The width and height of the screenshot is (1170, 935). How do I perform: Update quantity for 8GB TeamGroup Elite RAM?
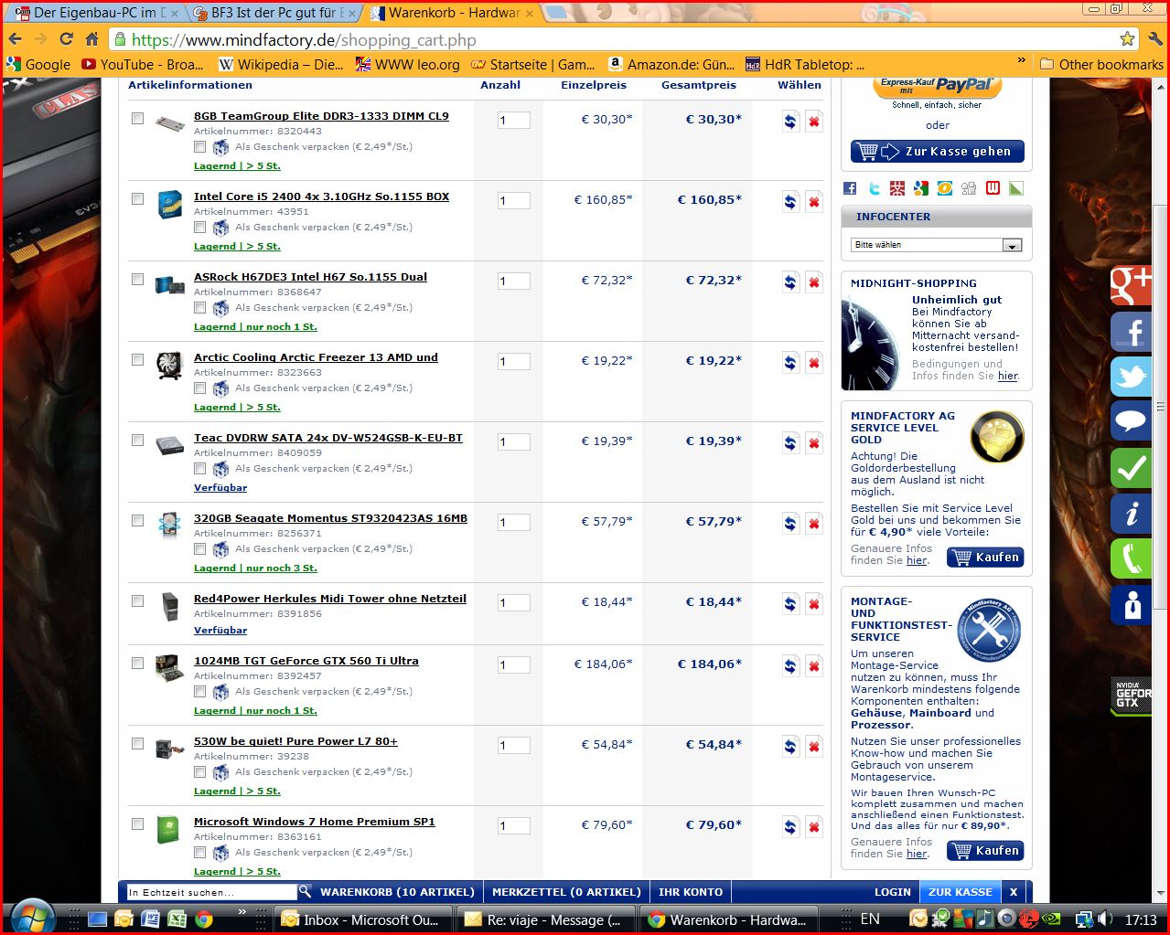point(790,121)
